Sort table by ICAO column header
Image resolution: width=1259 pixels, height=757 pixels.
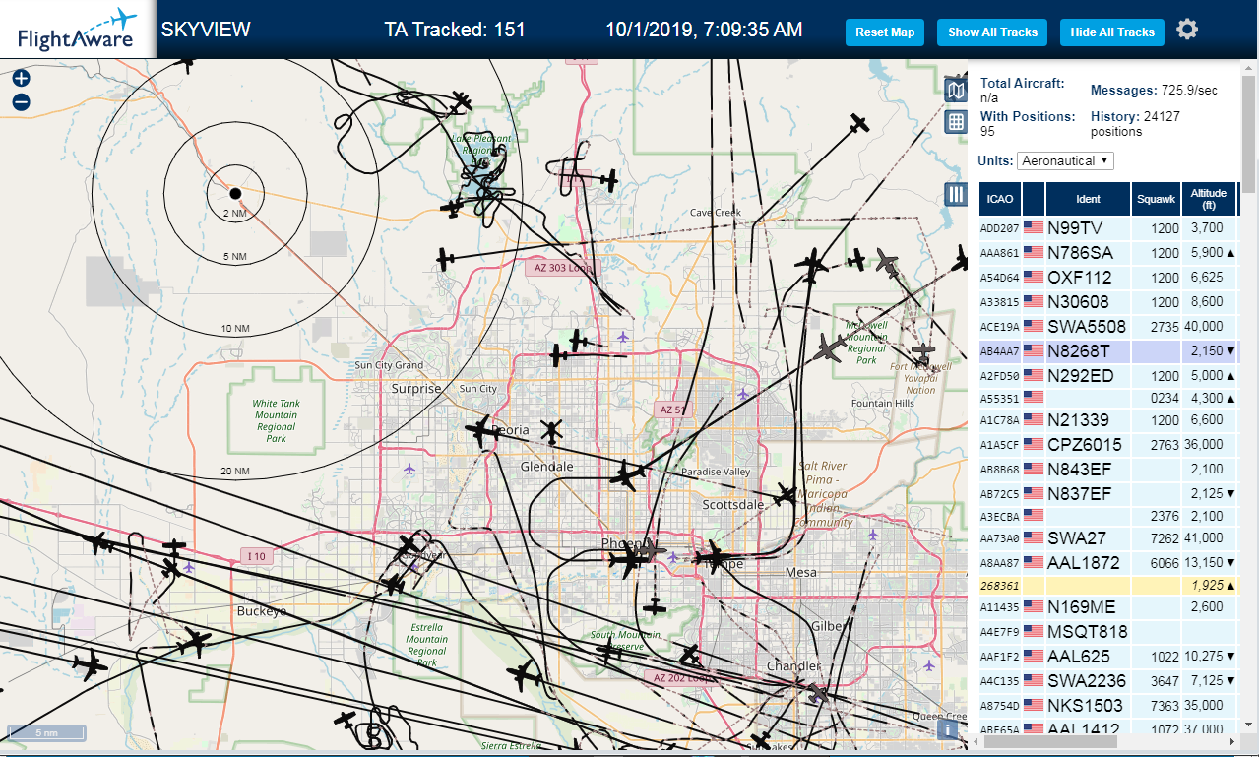(x=1000, y=199)
